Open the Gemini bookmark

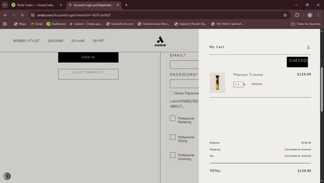(x=86, y=24)
